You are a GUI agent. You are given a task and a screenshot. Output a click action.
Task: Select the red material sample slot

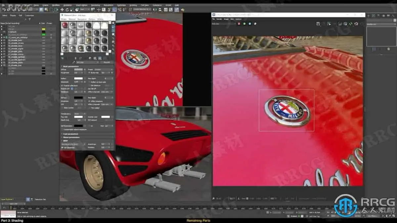click(65, 25)
